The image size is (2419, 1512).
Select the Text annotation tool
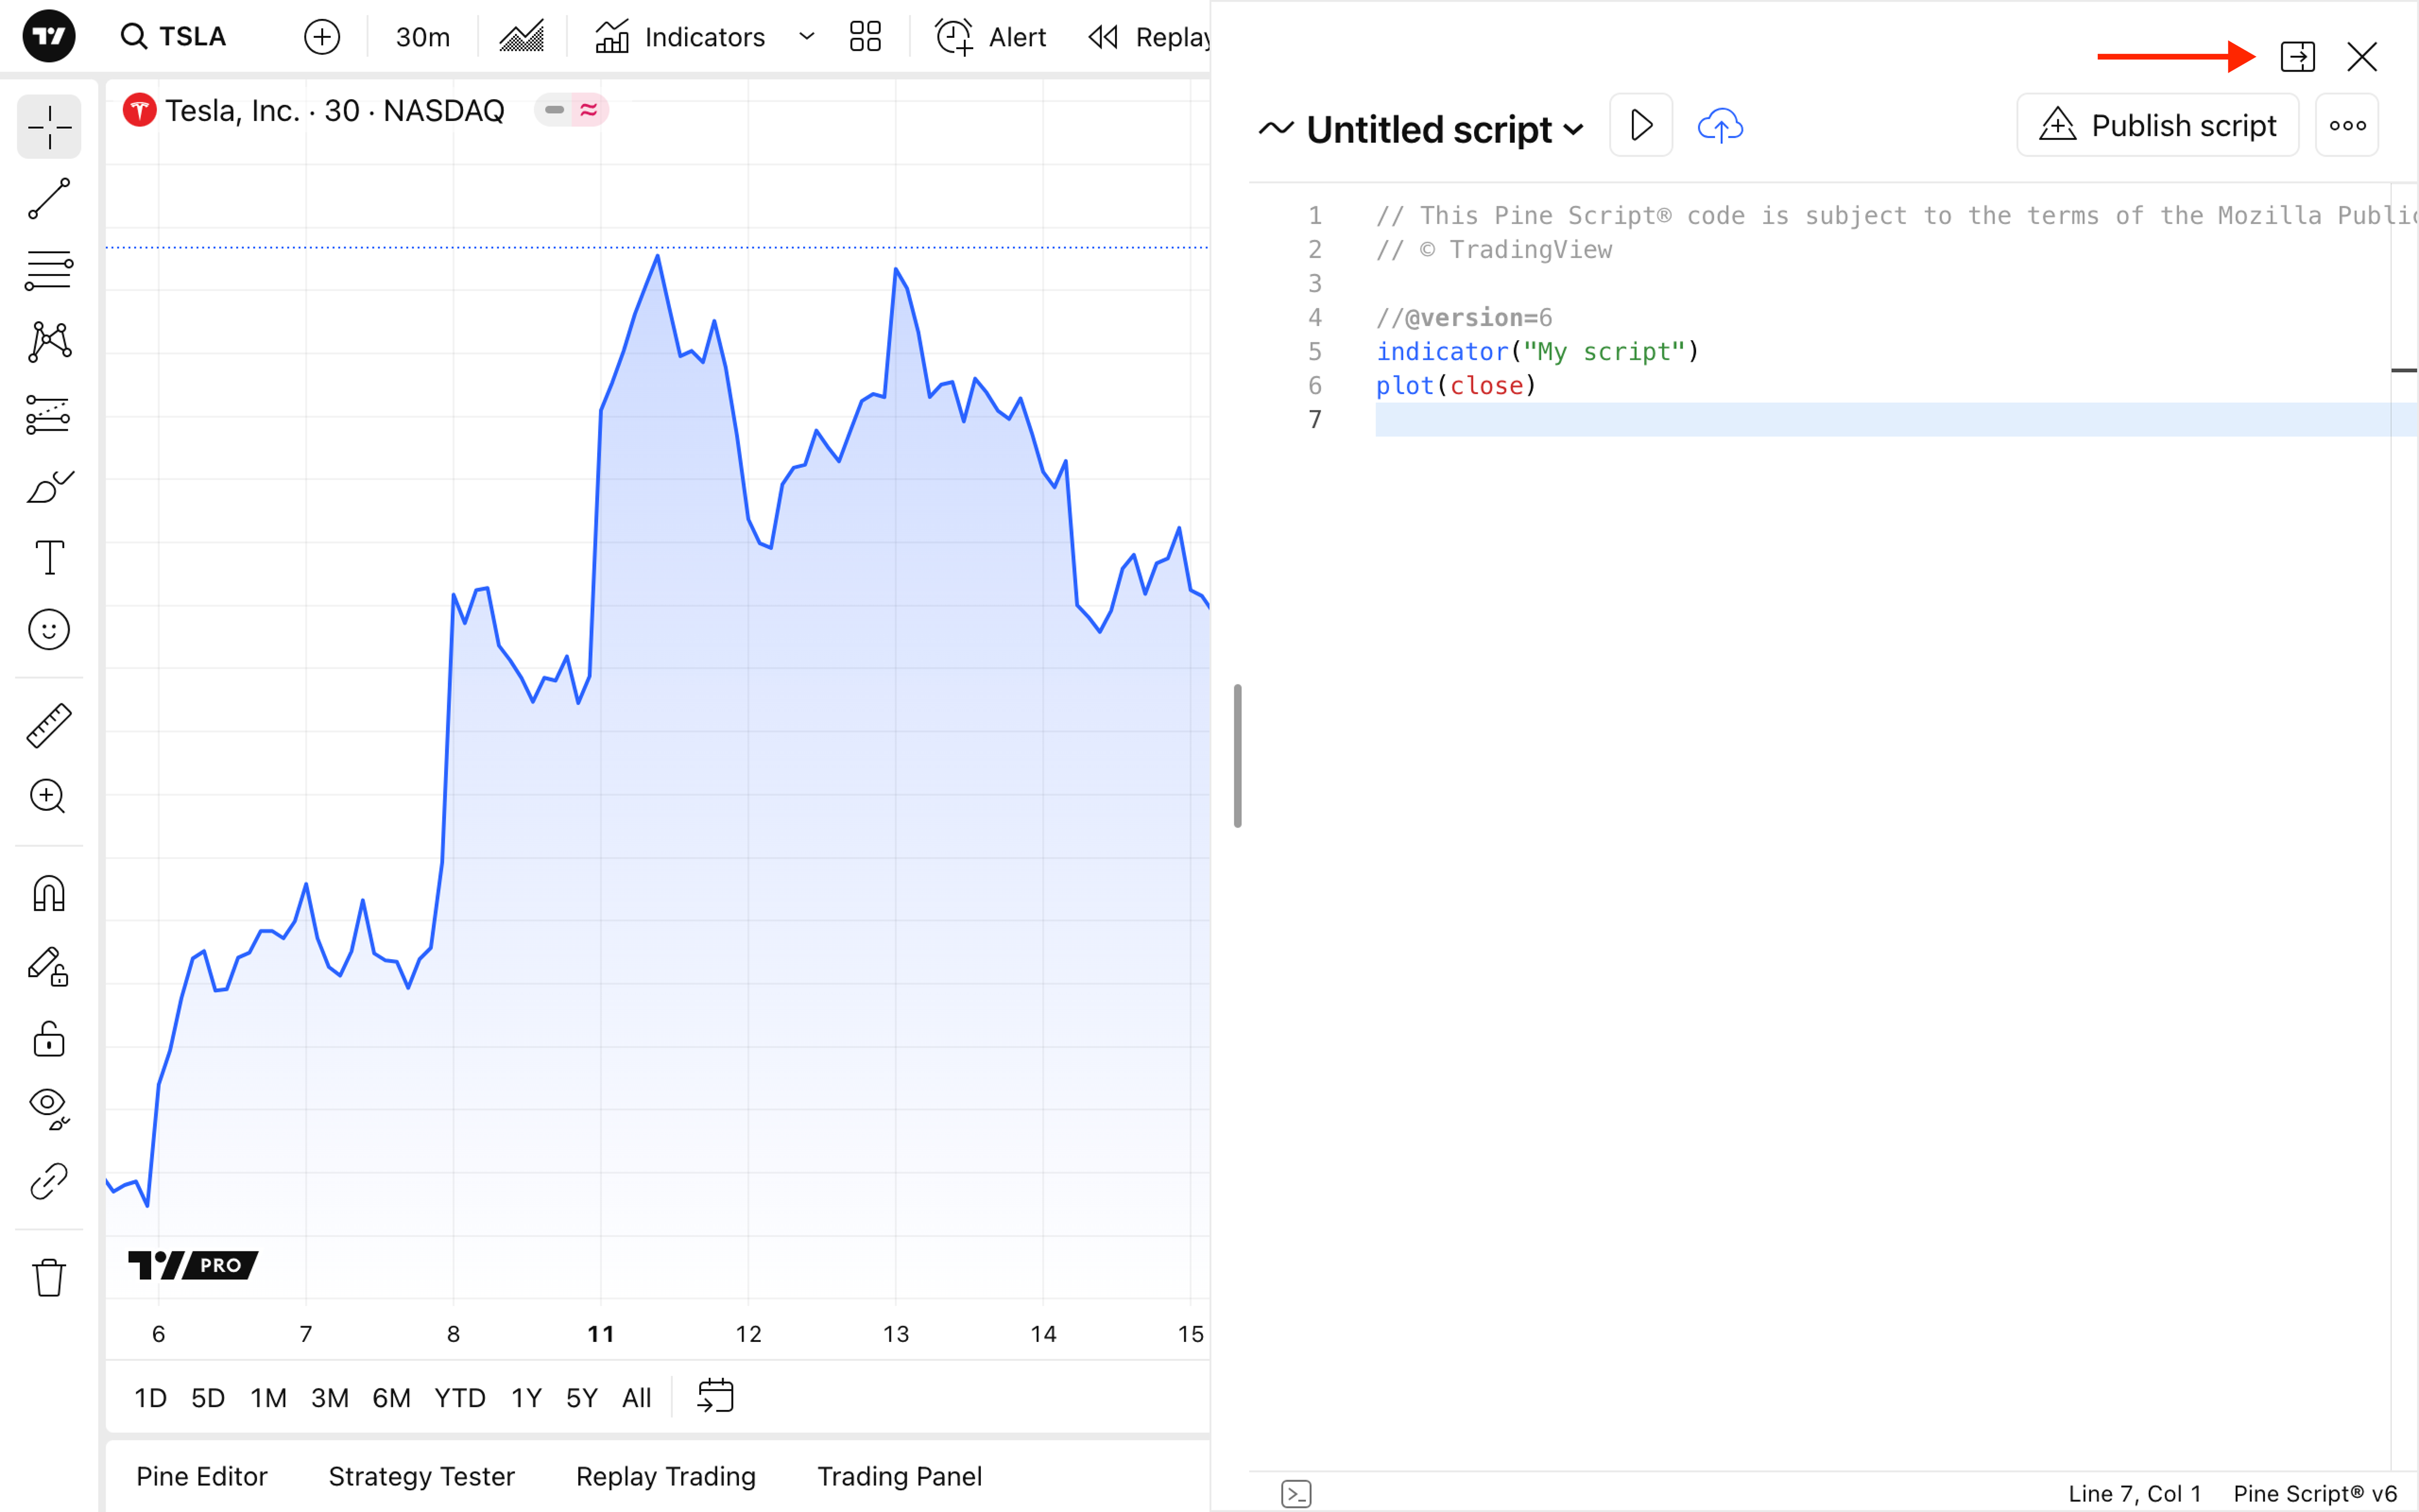click(48, 557)
